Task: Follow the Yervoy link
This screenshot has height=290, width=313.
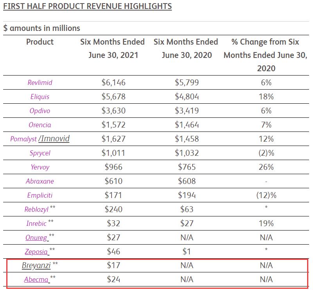Action: pos(40,167)
